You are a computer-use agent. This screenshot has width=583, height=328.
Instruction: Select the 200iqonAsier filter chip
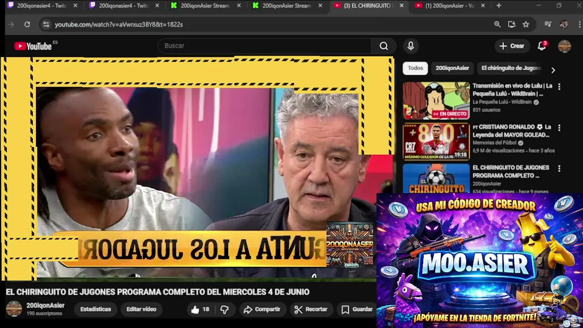(x=452, y=68)
